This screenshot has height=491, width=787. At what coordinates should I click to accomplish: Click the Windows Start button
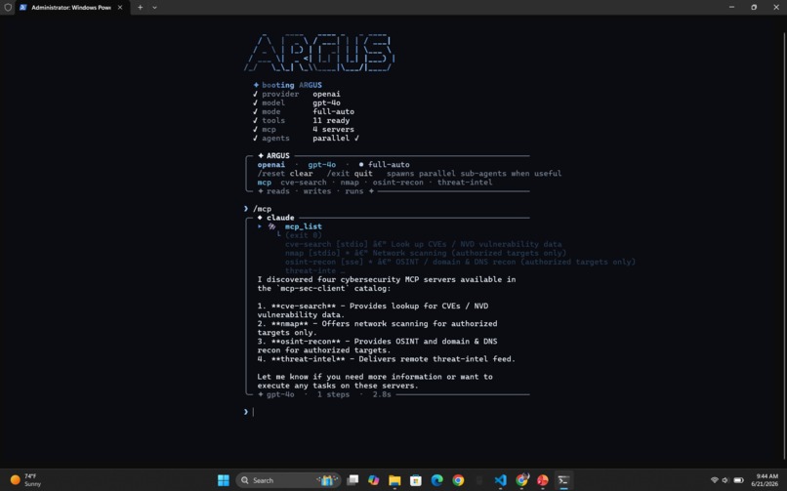(x=224, y=480)
